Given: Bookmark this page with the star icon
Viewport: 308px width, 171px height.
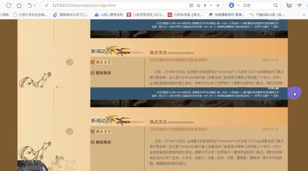Looking at the screenshot, I should click(198, 6).
